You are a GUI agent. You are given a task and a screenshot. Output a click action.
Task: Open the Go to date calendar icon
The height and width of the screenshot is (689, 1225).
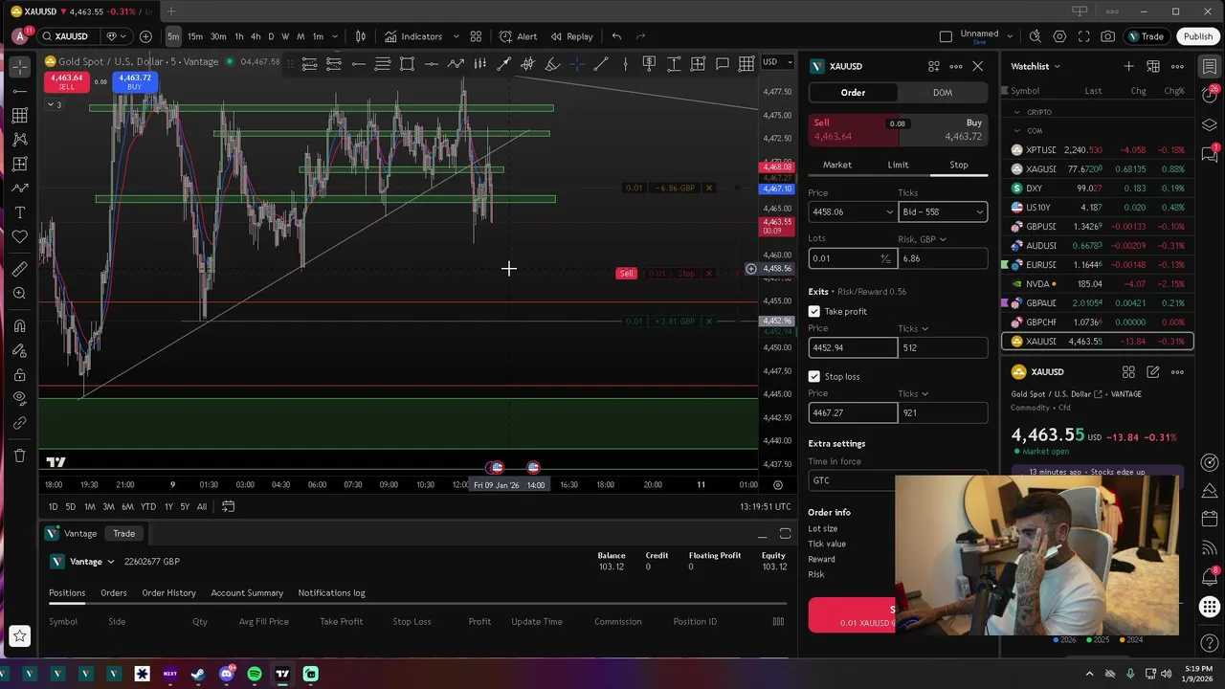pyautogui.click(x=228, y=506)
